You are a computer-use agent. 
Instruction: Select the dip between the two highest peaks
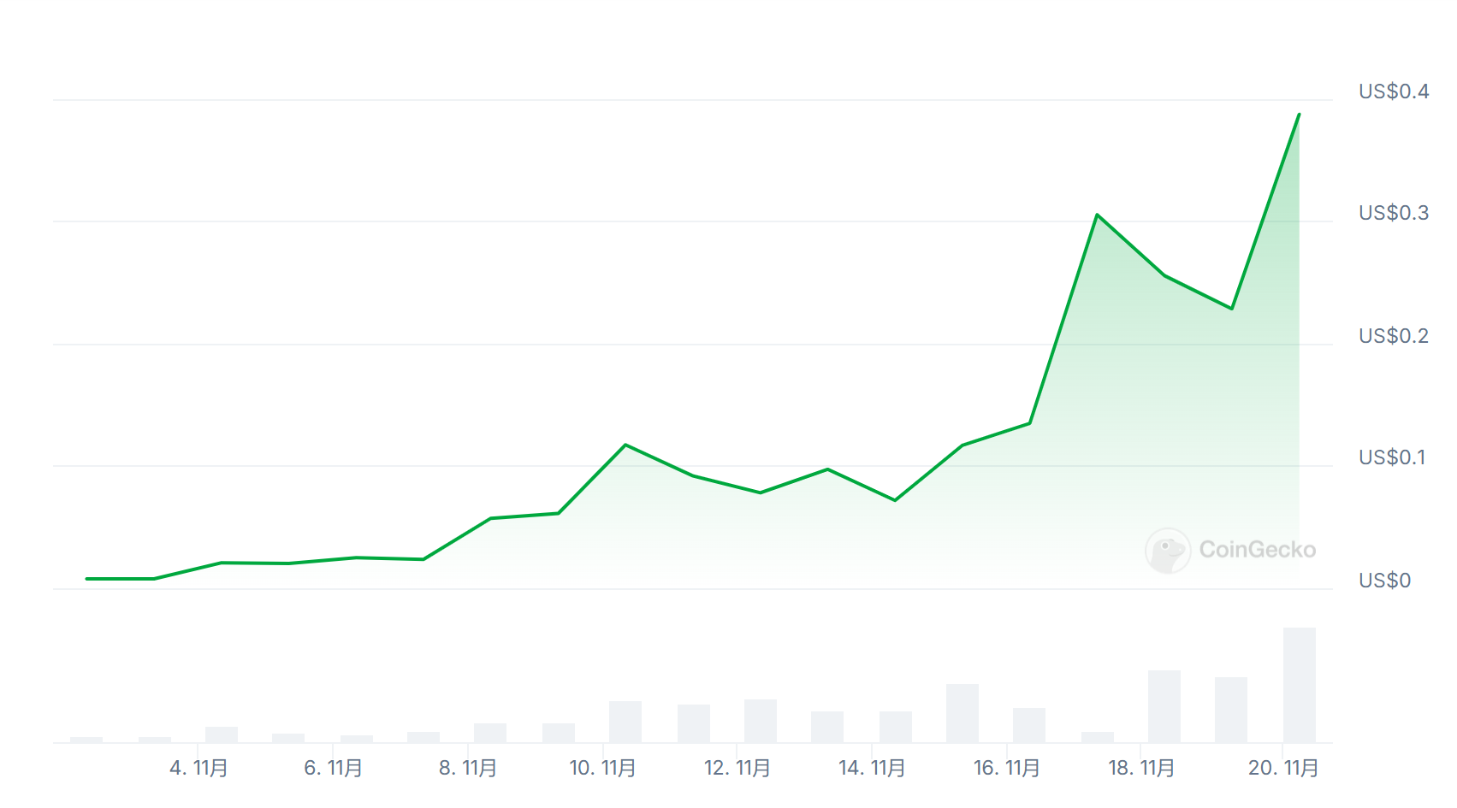(x=1232, y=309)
